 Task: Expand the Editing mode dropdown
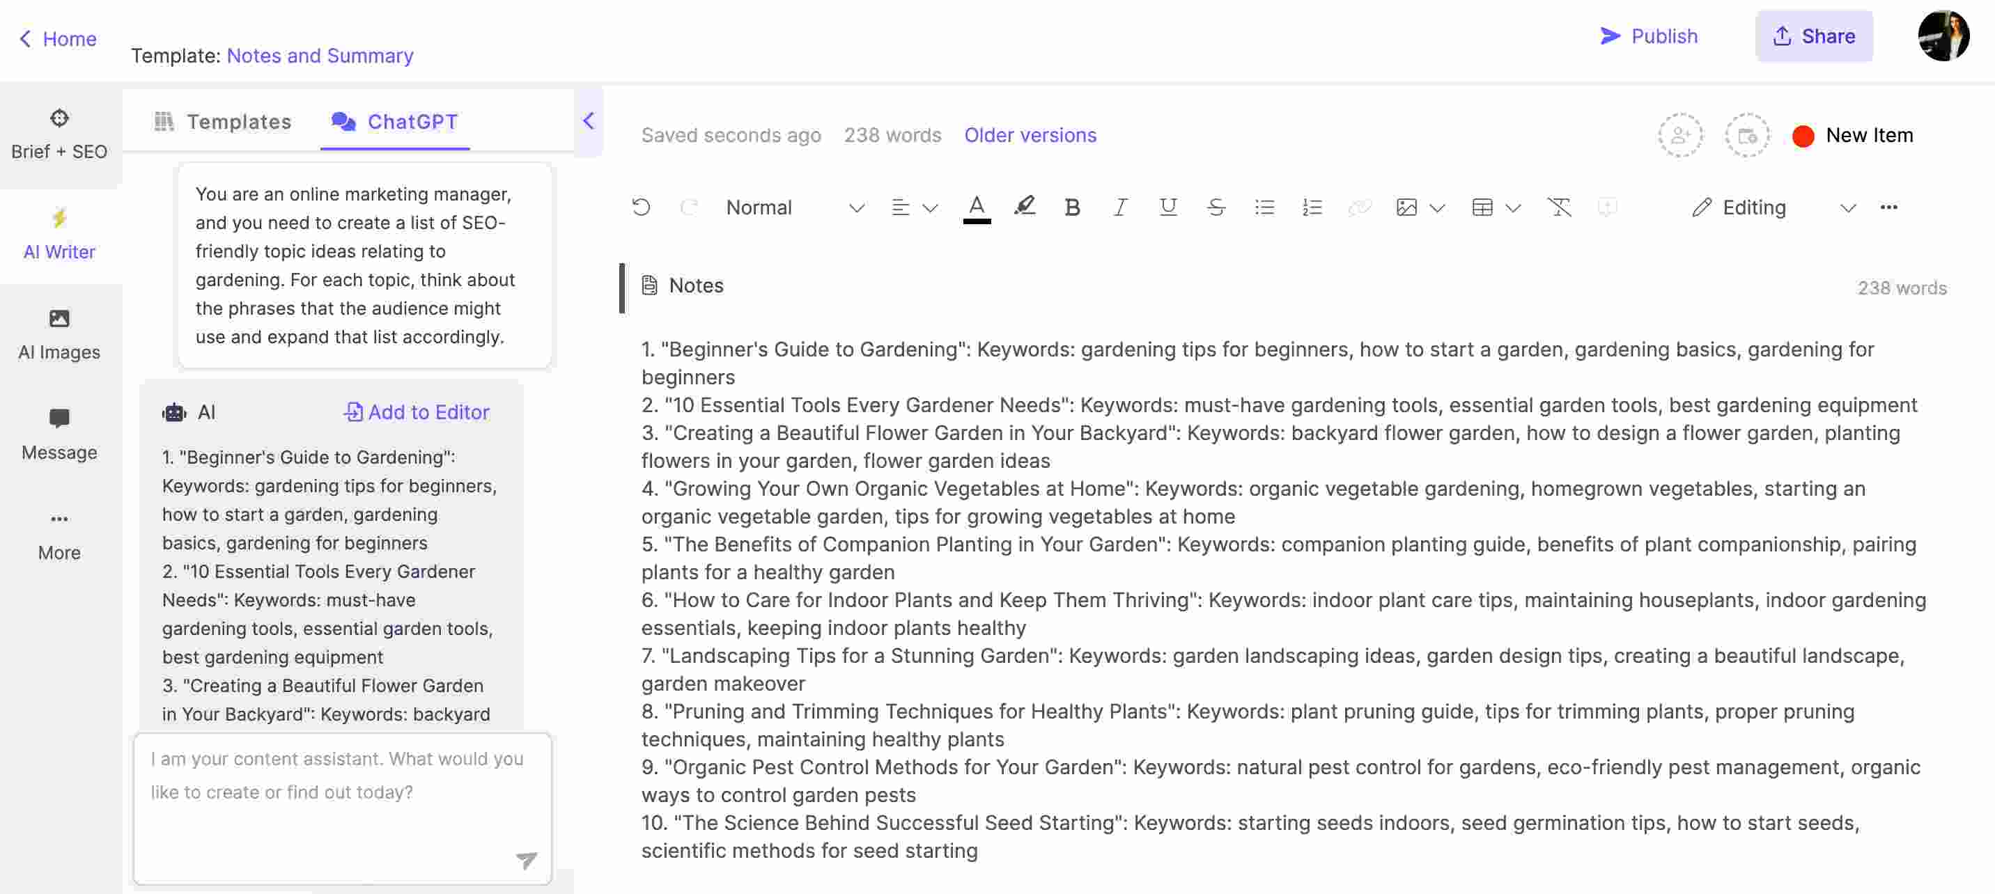click(1846, 206)
